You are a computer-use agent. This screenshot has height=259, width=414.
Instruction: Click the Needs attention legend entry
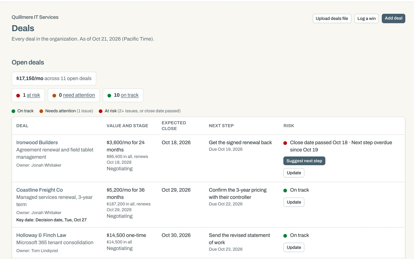tap(66, 111)
